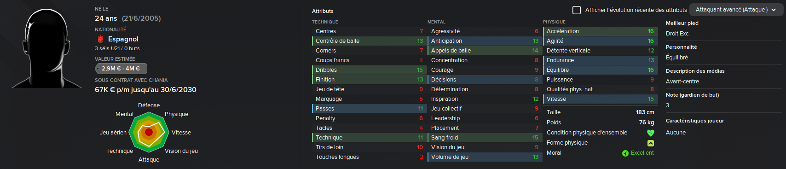The height and width of the screenshot is (169, 786).
Task: Click the Spanish flag badge icon
Action: [100, 39]
